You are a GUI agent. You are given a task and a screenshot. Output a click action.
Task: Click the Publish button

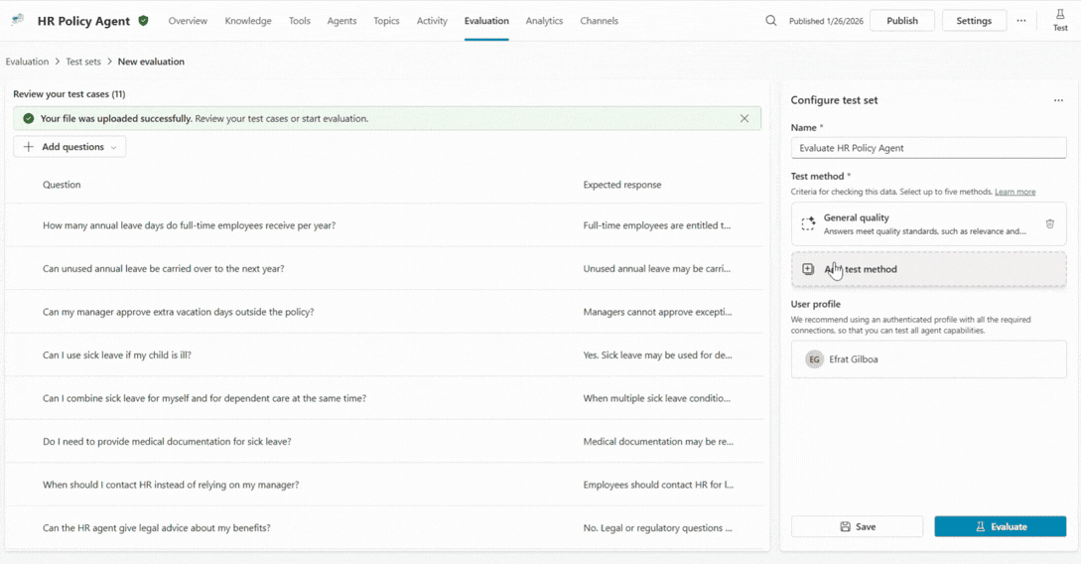[x=901, y=21]
